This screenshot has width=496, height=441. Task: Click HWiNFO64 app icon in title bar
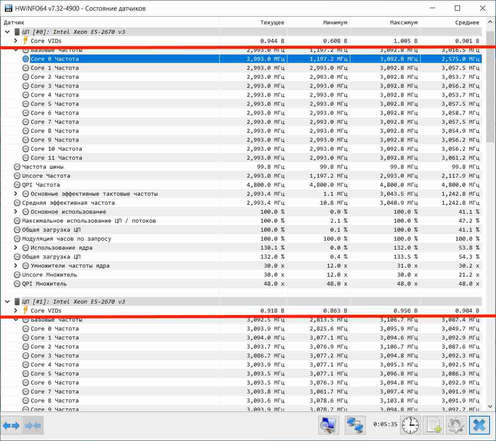click(8, 8)
